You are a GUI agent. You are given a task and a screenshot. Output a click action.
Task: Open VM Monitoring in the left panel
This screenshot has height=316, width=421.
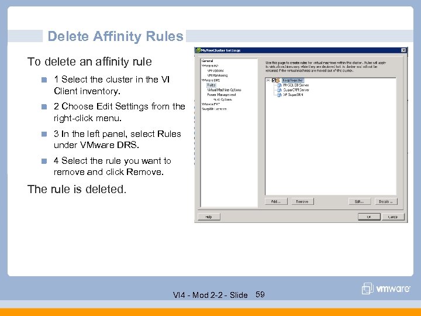[x=218, y=75]
